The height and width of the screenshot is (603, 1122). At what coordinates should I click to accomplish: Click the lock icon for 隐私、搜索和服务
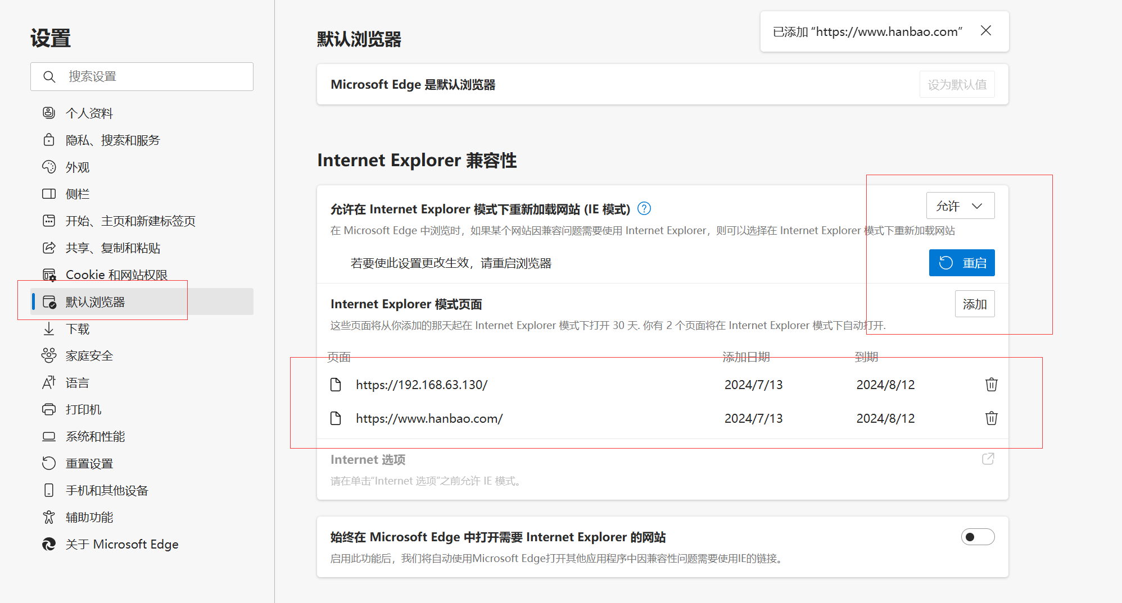click(x=49, y=140)
